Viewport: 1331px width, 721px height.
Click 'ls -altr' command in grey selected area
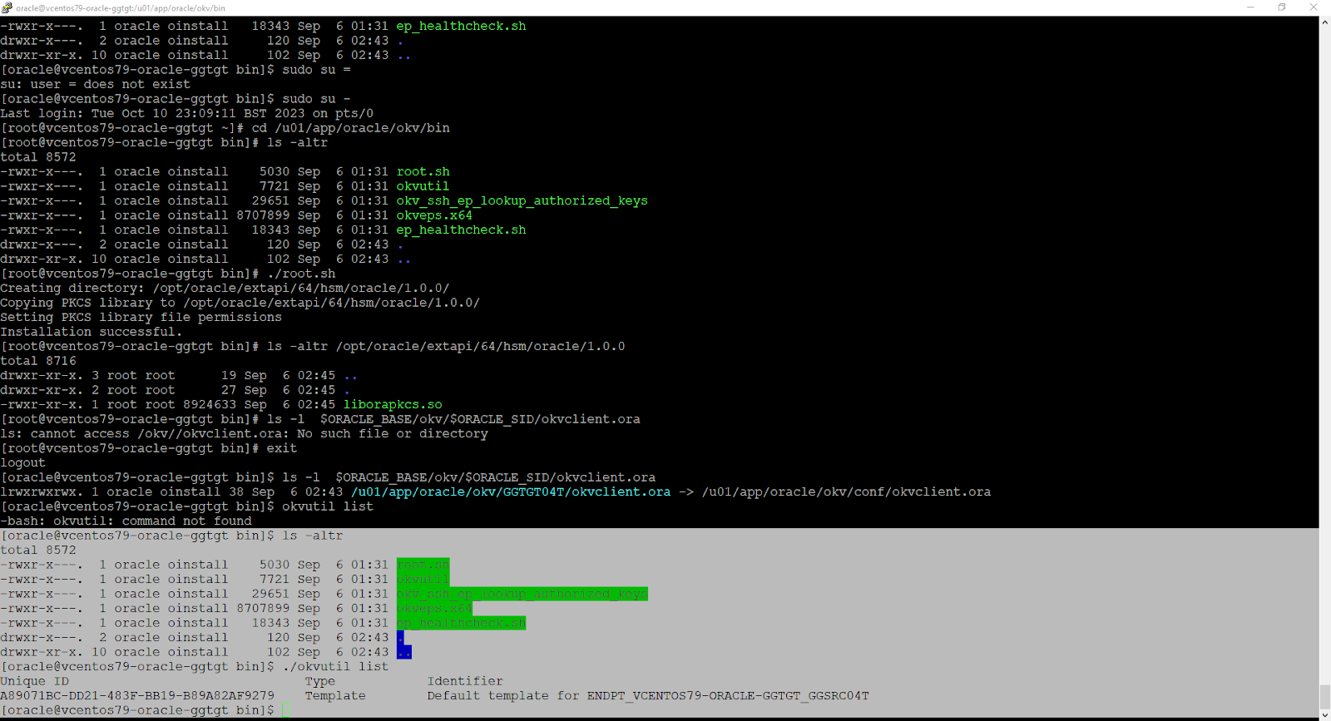tap(313, 536)
